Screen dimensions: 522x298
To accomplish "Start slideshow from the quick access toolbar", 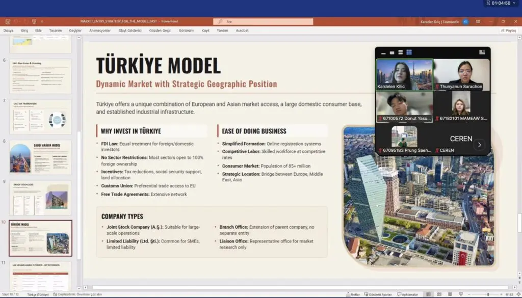I will click(x=34, y=22).
